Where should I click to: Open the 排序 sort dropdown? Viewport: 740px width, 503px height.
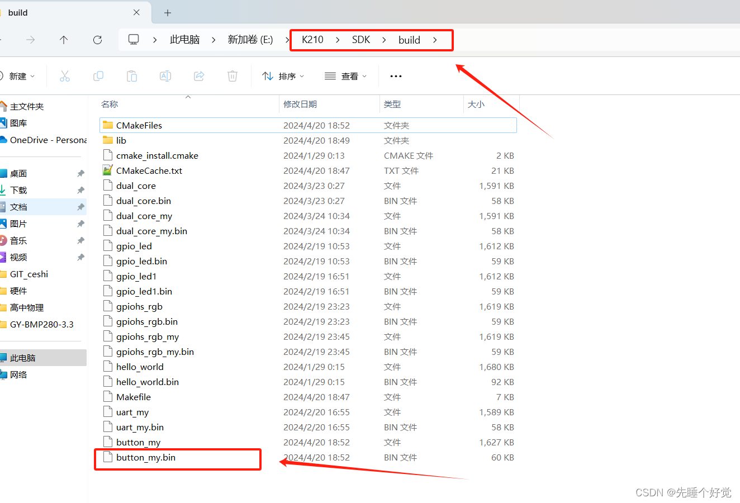(283, 76)
